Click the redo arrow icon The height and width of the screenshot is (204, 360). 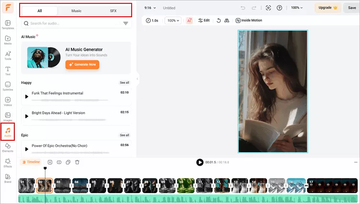pyautogui.click(x=254, y=8)
